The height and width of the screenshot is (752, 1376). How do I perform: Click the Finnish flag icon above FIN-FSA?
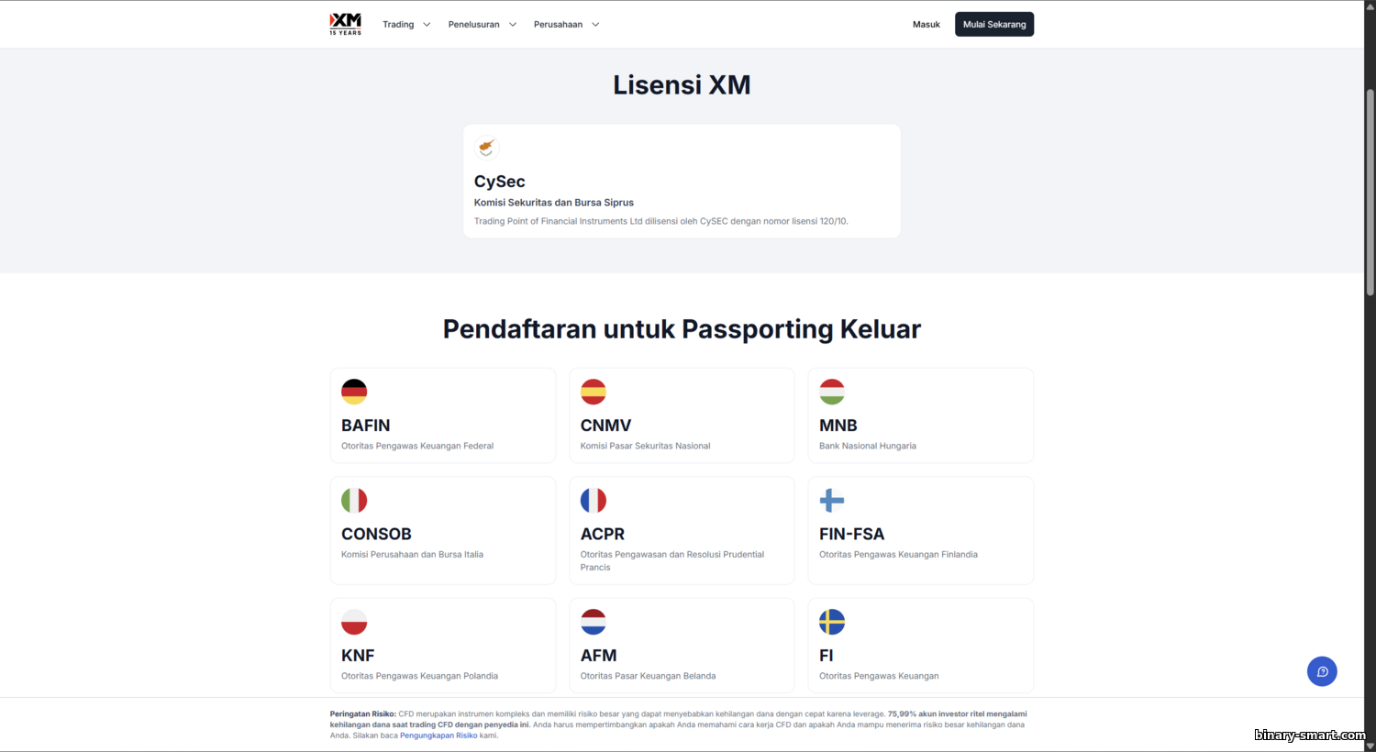(x=832, y=500)
